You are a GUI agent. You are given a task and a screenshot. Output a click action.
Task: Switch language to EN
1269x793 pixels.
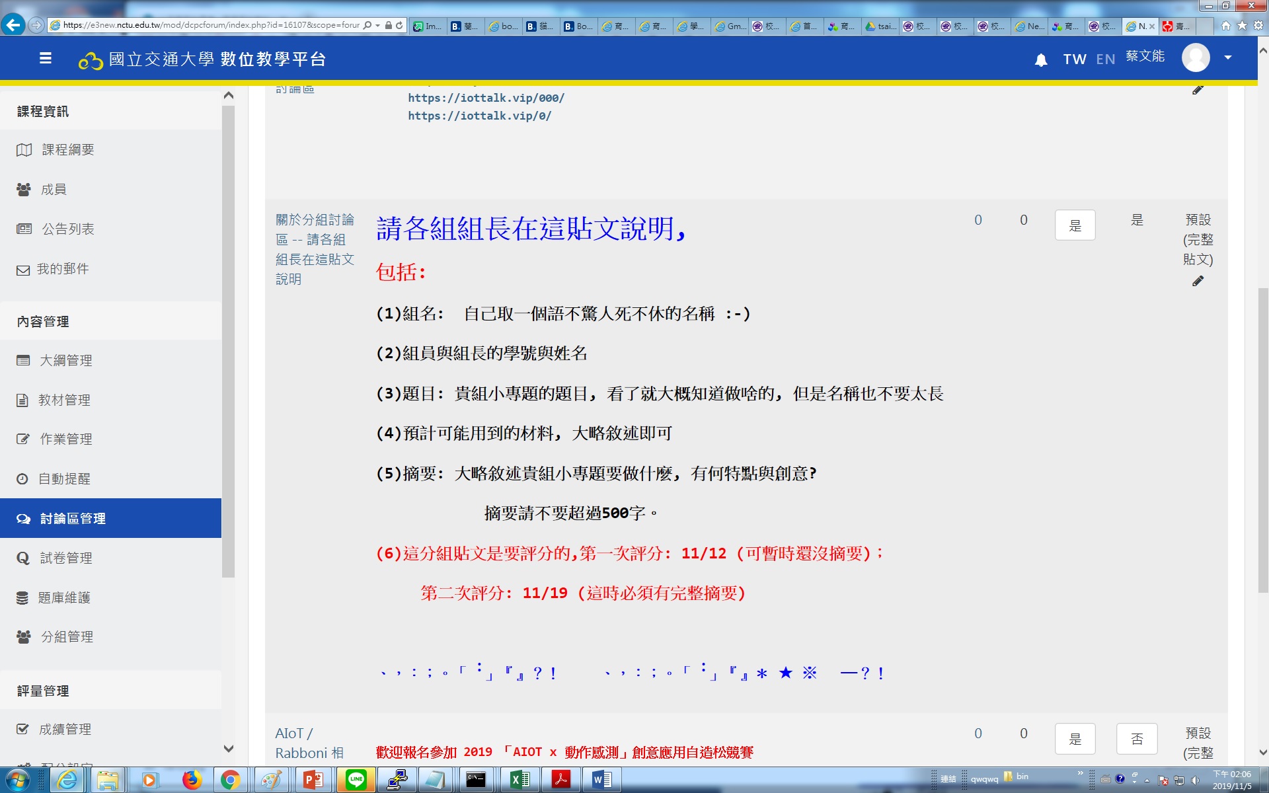point(1105,59)
